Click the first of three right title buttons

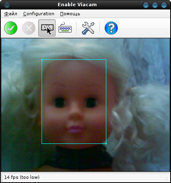coord(146,5)
